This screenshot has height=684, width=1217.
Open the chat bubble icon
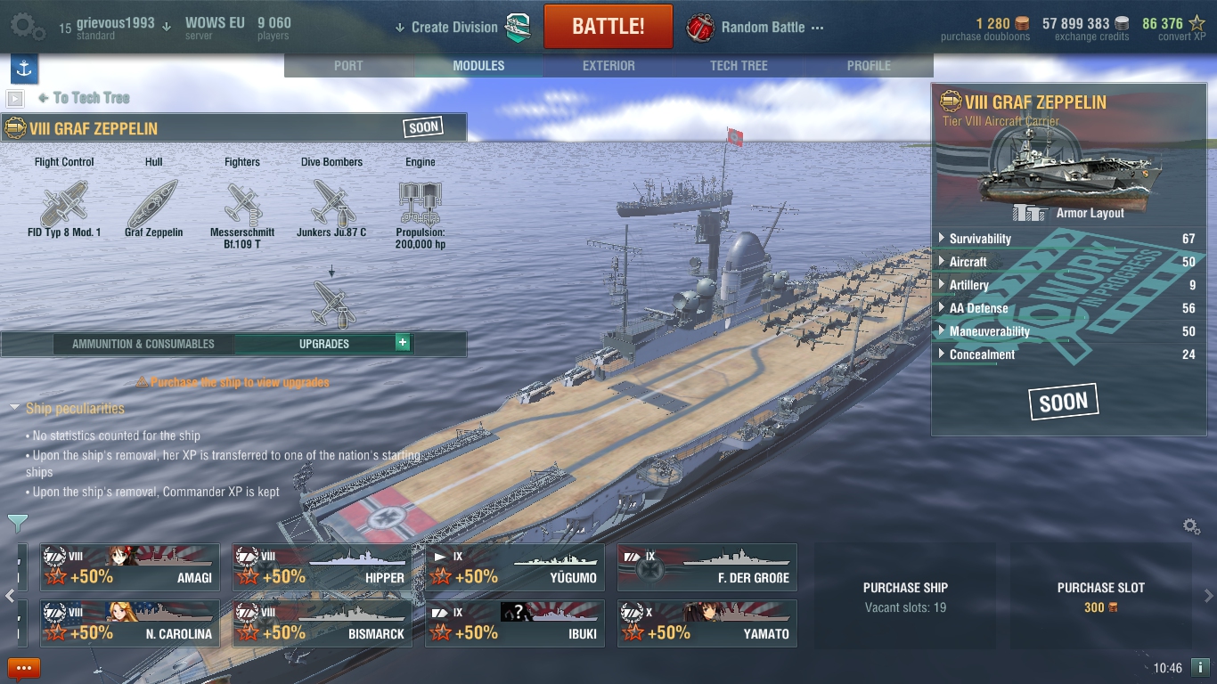[x=24, y=667]
